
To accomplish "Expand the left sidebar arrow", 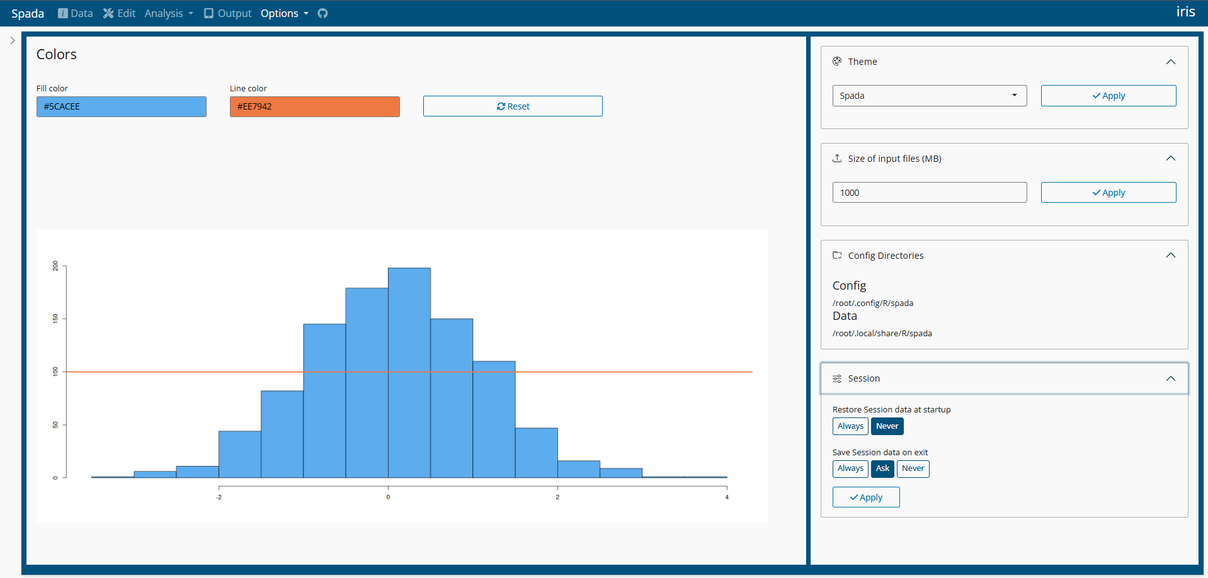I will [x=13, y=40].
